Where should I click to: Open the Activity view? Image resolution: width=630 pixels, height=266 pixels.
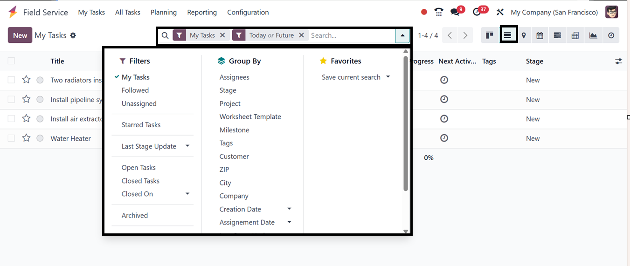[x=611, y=35]
